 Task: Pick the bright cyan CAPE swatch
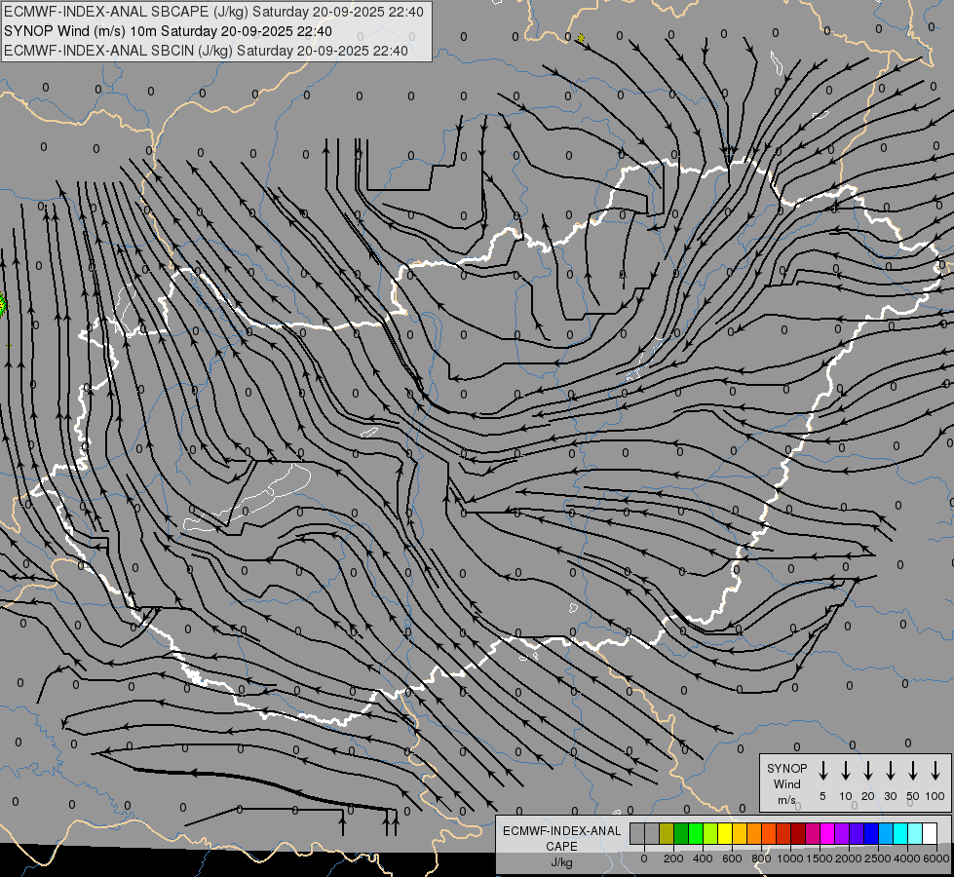(901, 833)
